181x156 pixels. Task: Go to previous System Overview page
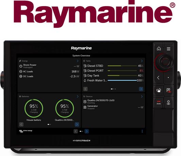(76, 131)
